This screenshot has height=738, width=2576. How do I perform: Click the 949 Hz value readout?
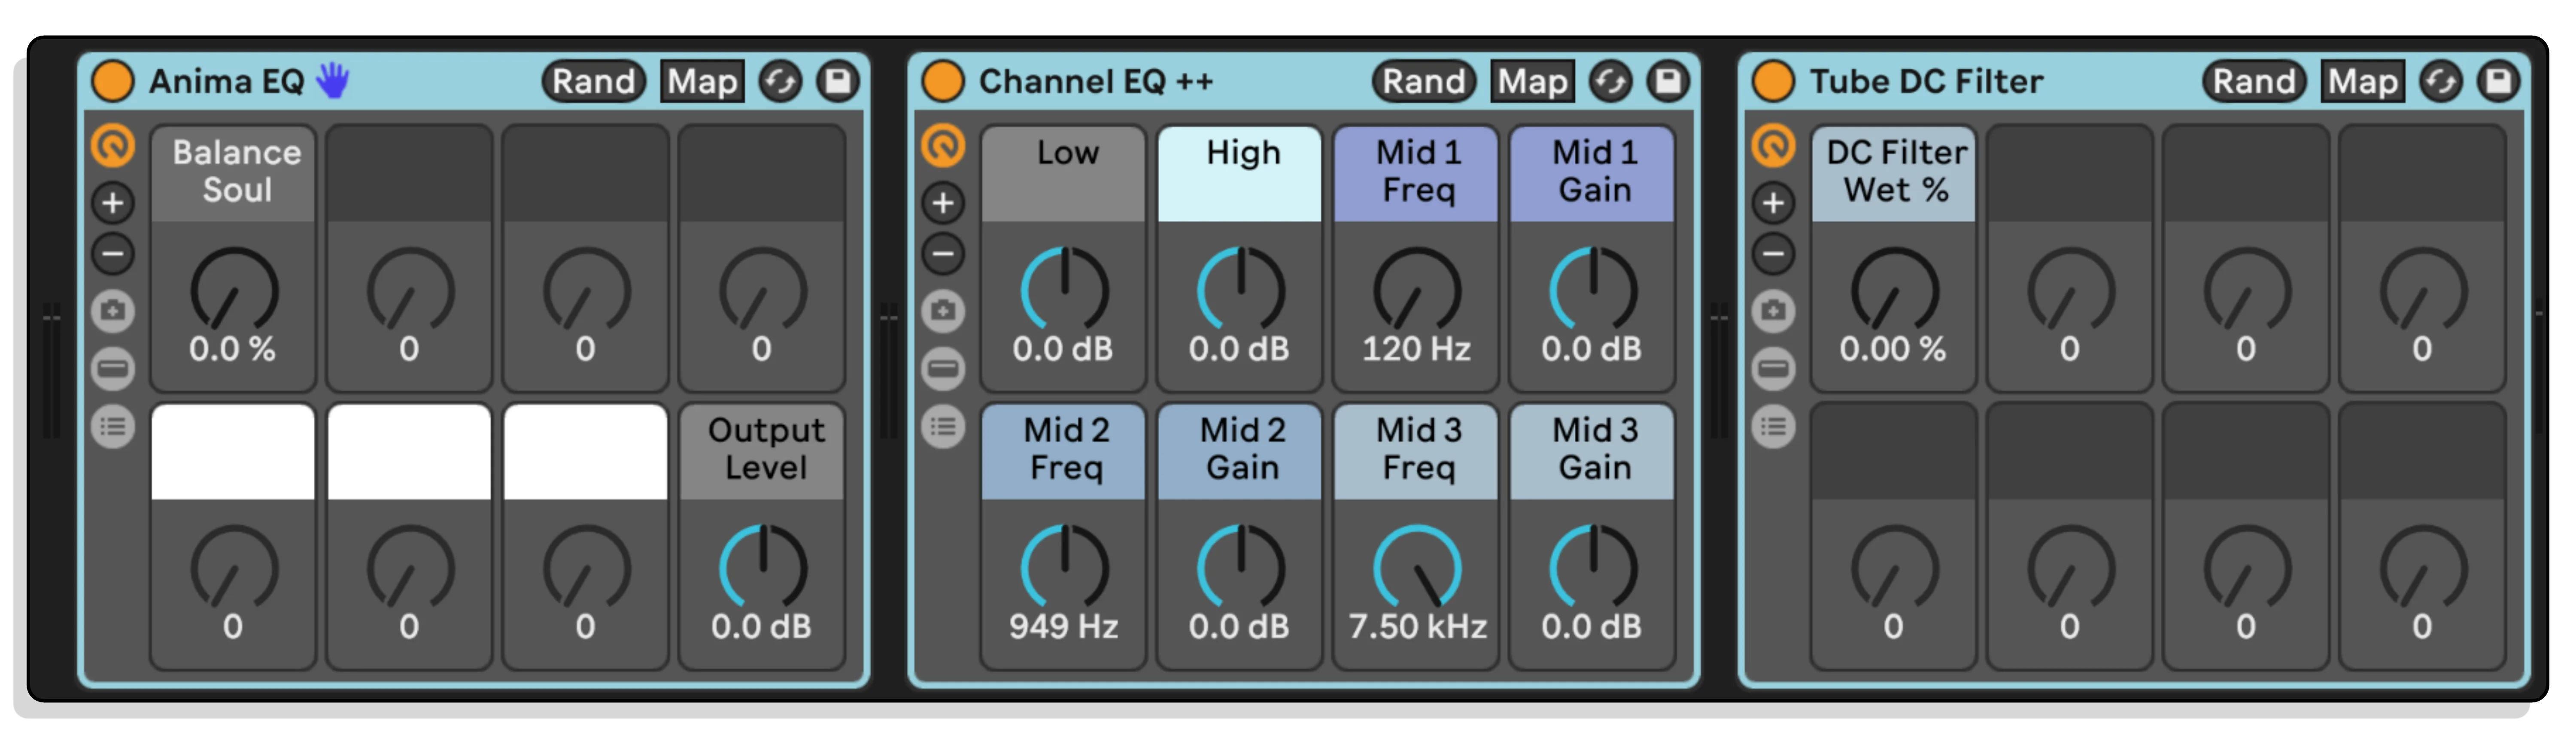click(x=1063, y=627)
